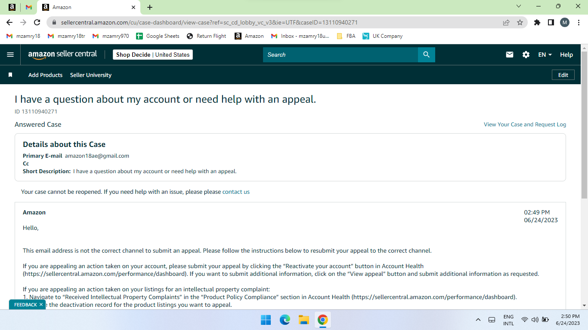Open the Inbox - mzamry18u bookmark
Viewport: 588px width, 330px height.
click(300, 36)
